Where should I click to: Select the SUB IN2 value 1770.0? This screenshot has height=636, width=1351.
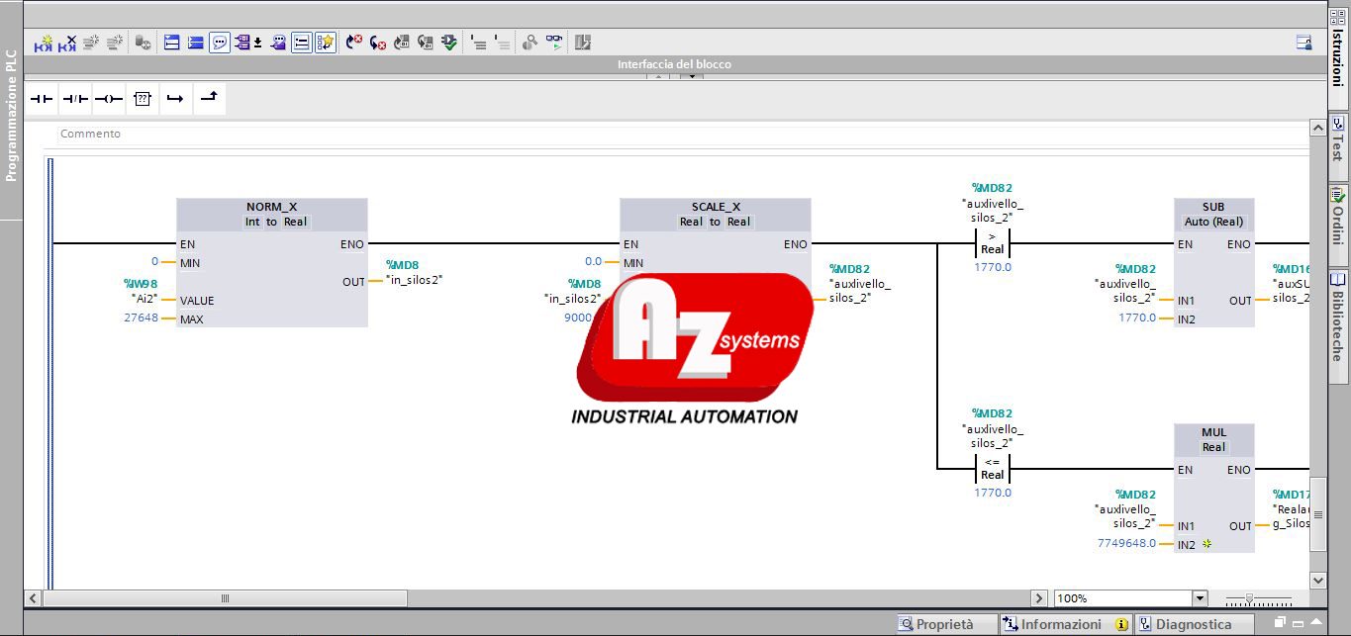tap(1137, 318)
